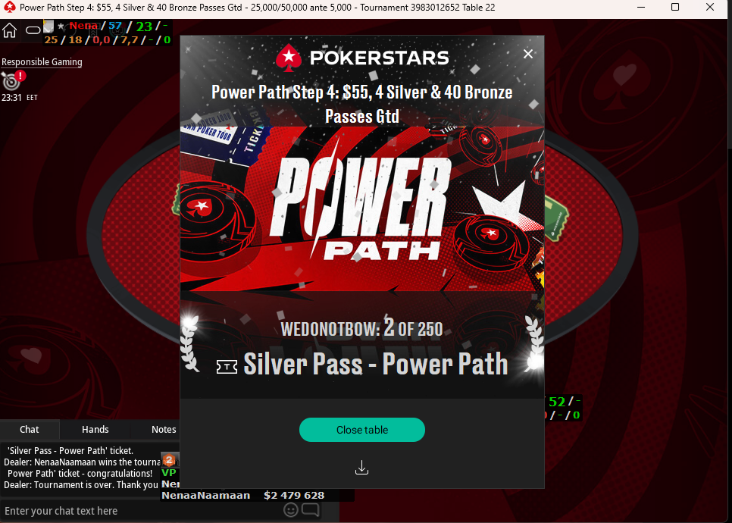This screenshot has height=523, width=732.
Task: Click the Power Path banner image
Action: tap(361, 208)
